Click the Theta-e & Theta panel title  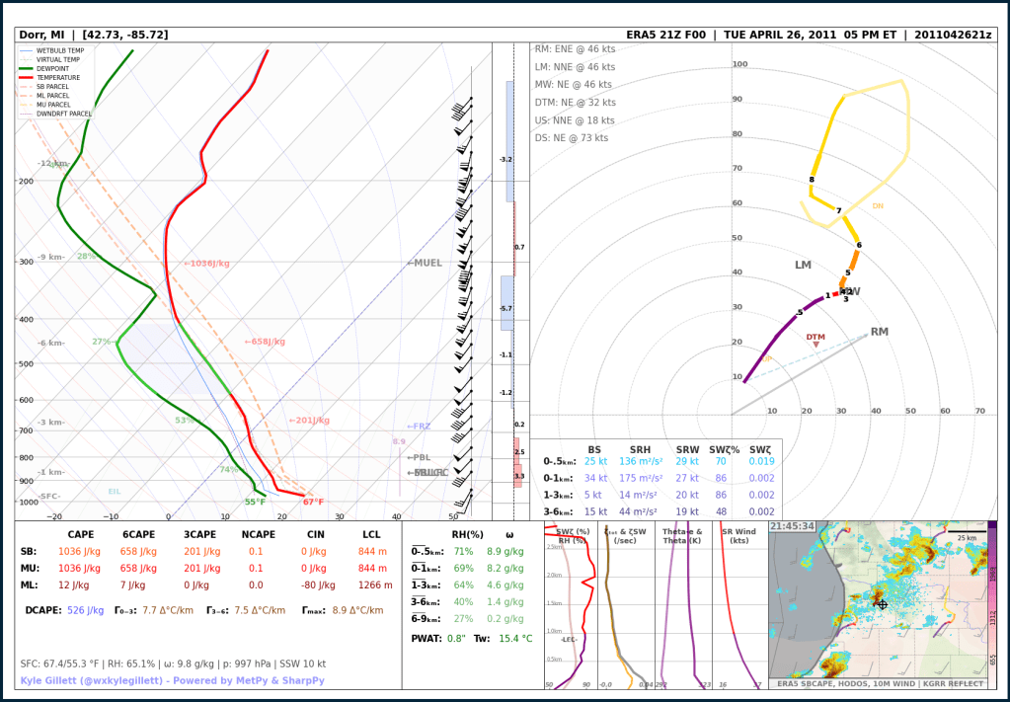(681, 535)
